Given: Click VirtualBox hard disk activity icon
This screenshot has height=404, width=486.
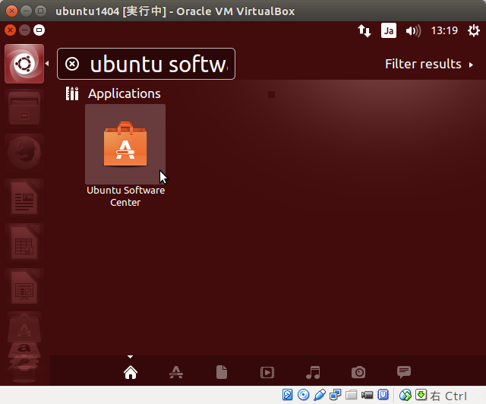Looking at the screenshot, I should tap(287, 395).
